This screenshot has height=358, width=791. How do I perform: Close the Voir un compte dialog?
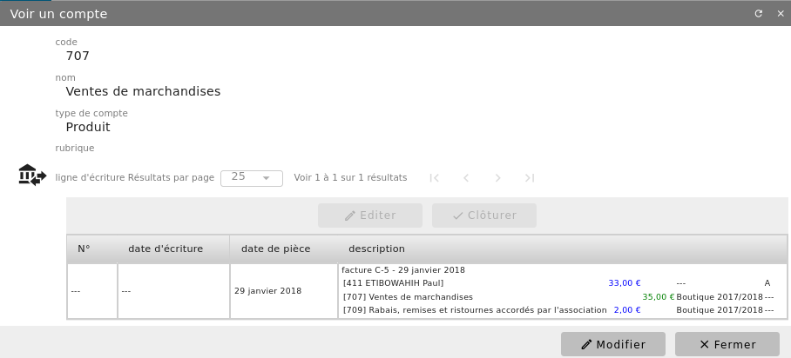pos(781,14)
